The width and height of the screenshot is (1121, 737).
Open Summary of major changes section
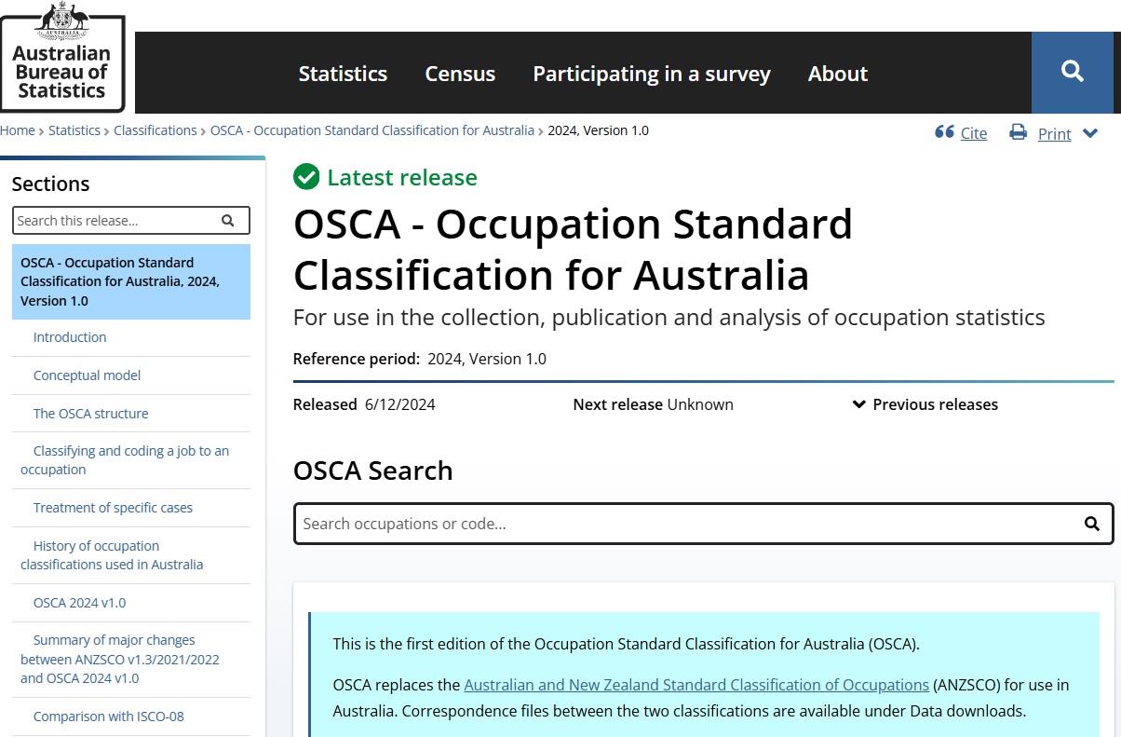point(120,659)
